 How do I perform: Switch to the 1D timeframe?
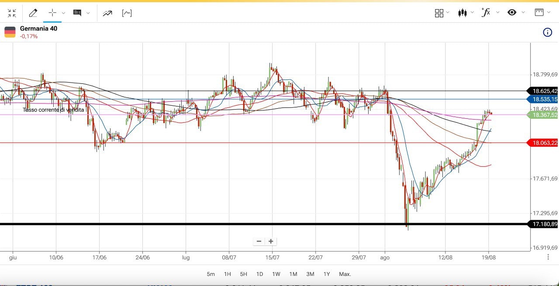[259, 274]
